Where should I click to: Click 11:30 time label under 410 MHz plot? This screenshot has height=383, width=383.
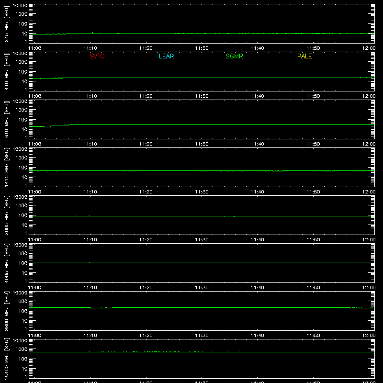click(202, 96)
